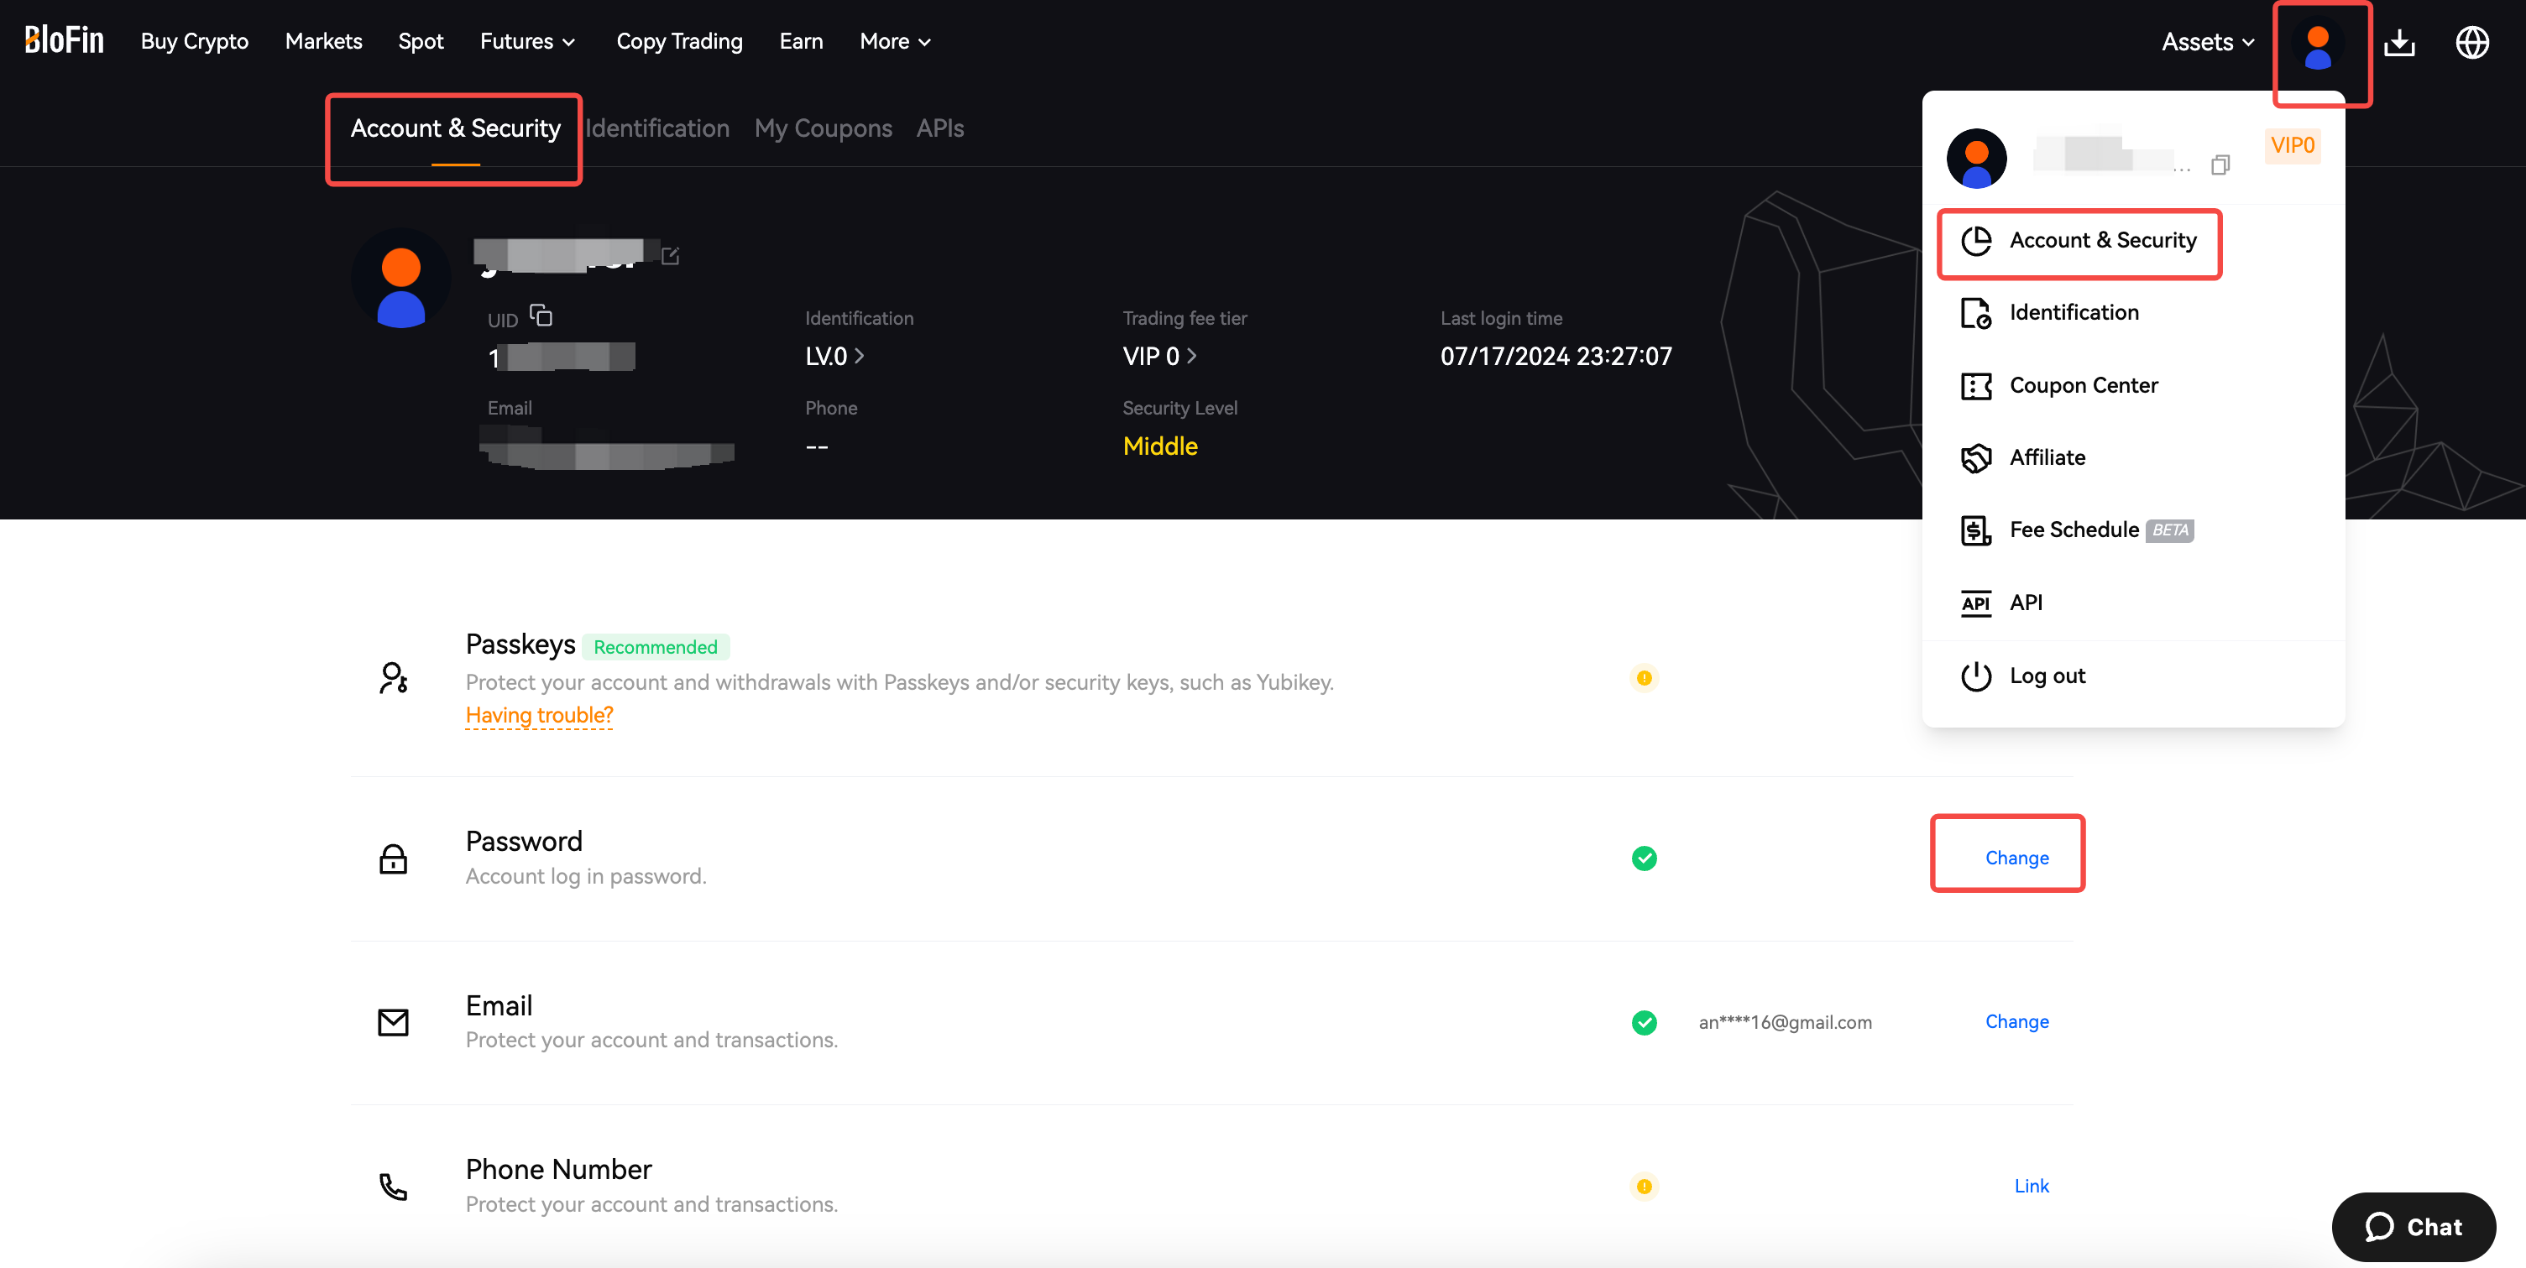The image size is (2526, 1268).
Task: Click the Passkeys person-key icon
Action: (393, 678)
